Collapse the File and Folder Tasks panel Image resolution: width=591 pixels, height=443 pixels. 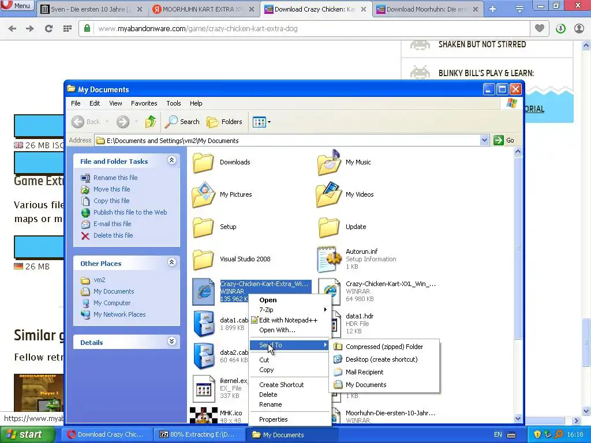point(171,160)
